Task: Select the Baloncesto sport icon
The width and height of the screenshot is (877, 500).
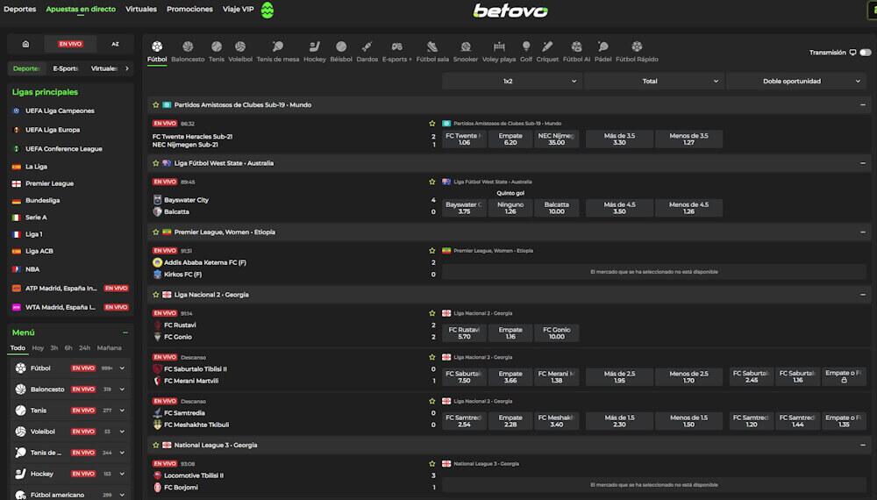Action: pos(188,46)
